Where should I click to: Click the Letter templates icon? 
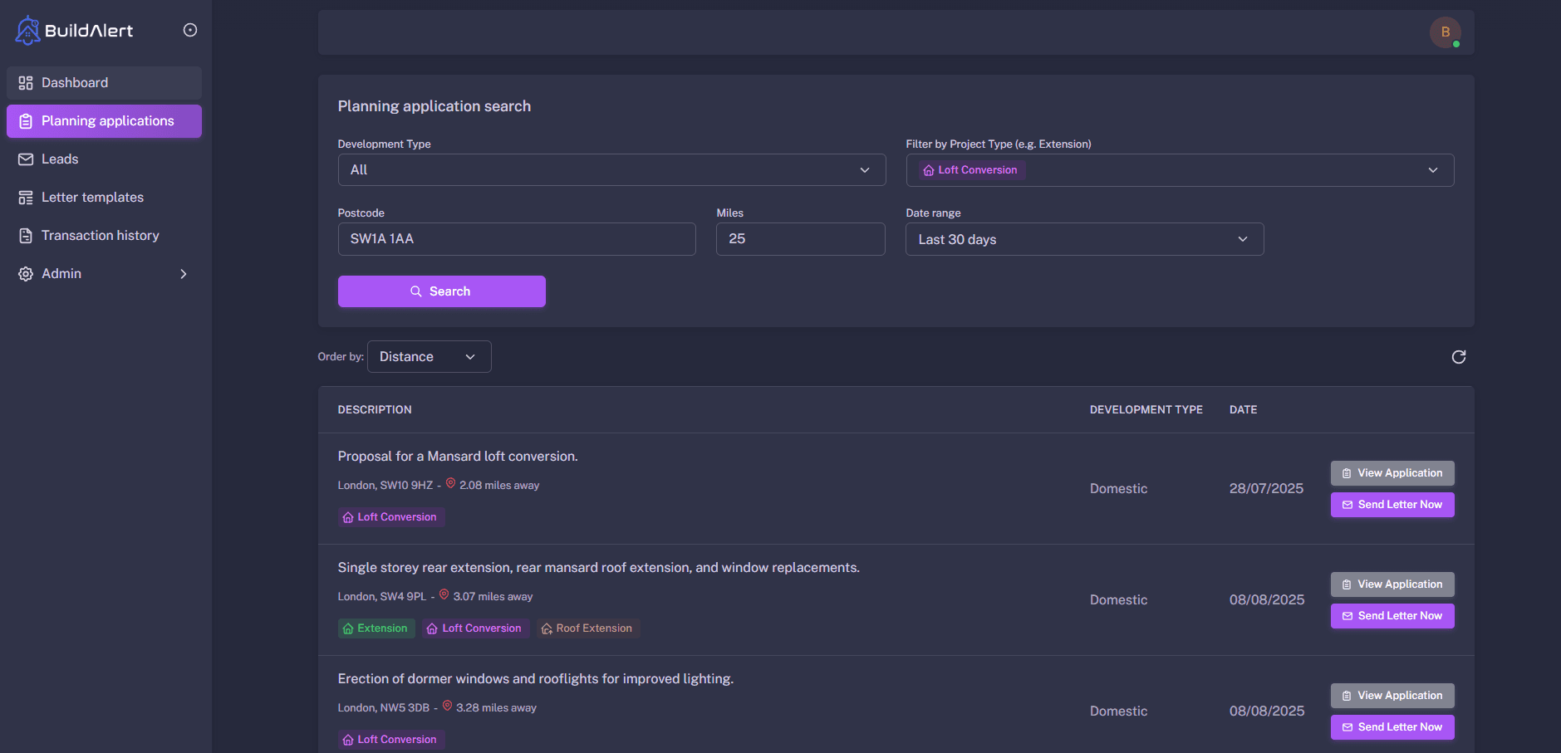[26, 198]
